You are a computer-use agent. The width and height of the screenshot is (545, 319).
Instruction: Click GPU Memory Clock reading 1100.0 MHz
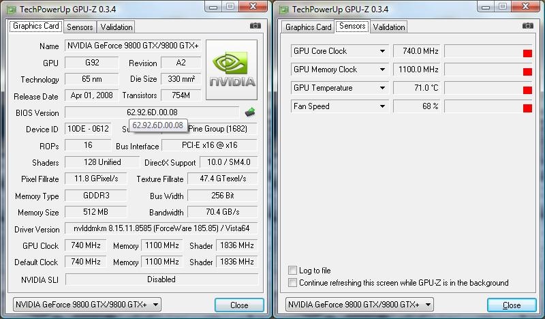[x=417, y=70]
